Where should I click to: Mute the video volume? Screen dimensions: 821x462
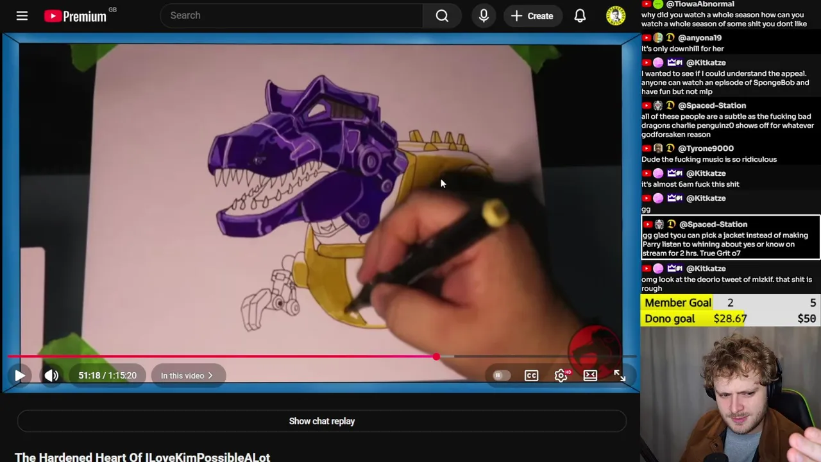[x=51, y=375]
